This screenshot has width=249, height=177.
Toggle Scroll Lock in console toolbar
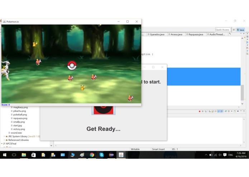coord(212,111)
